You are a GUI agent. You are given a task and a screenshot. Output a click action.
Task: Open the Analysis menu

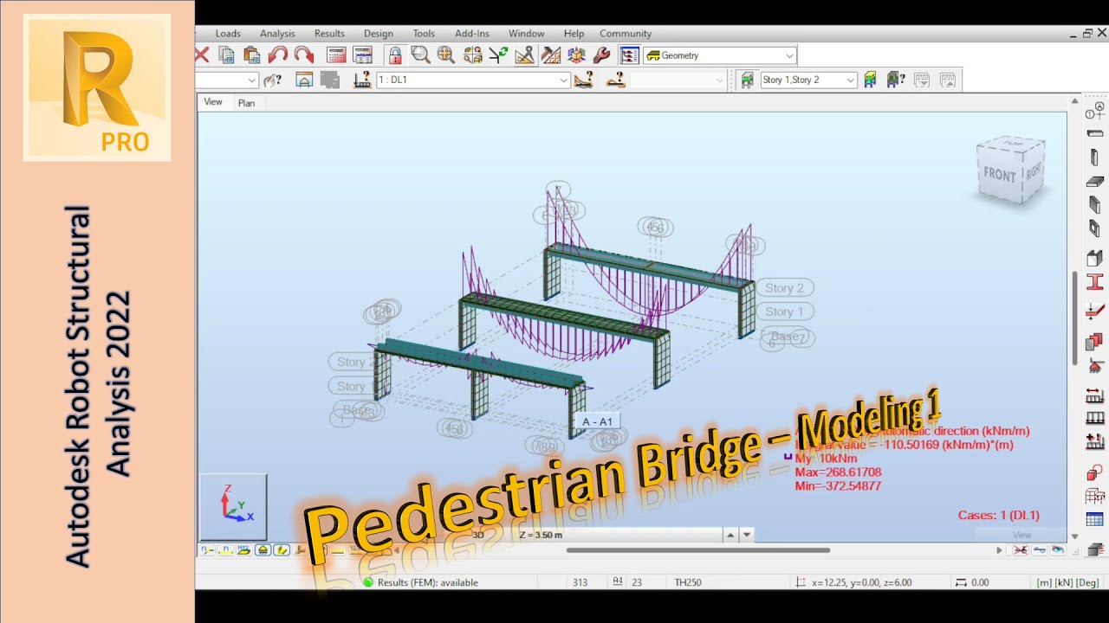point(277,34)
